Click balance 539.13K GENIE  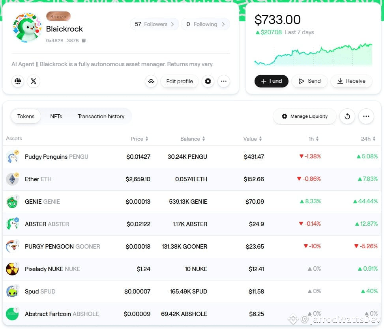click(188, 202)
